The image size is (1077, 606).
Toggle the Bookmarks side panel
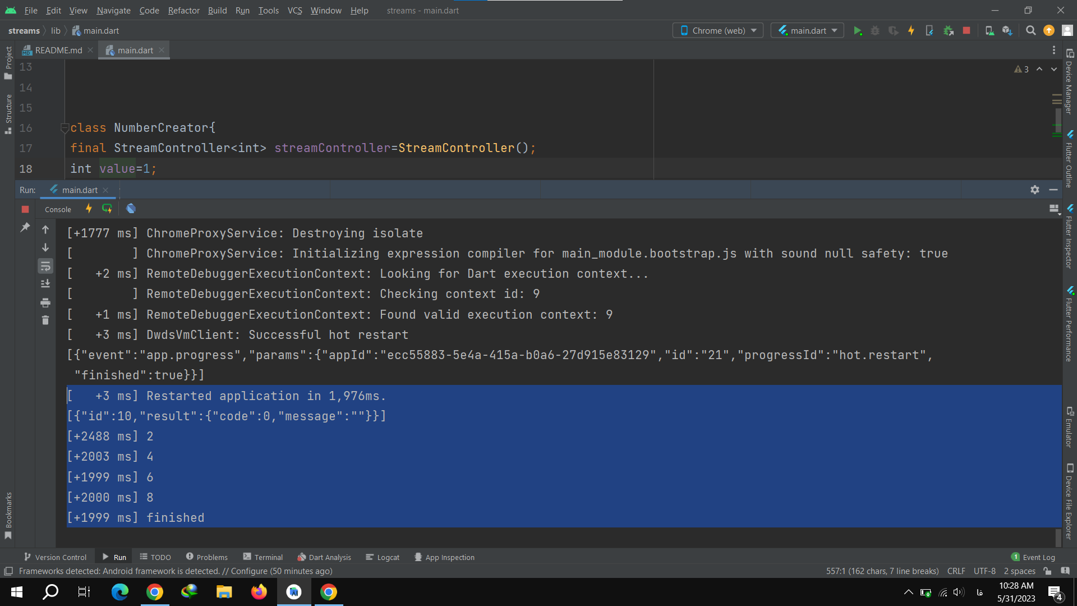(8, 515)
